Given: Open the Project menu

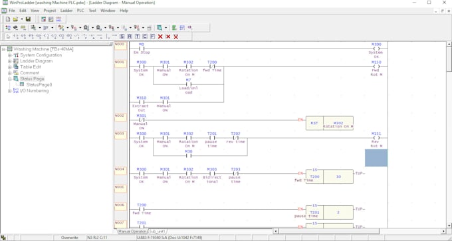Looking at the screenshot, I should (50, 11).
